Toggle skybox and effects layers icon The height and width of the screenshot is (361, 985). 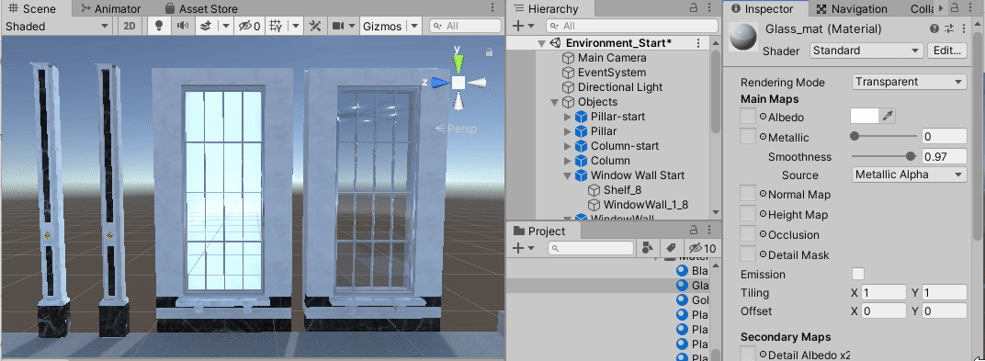[205, 26]
